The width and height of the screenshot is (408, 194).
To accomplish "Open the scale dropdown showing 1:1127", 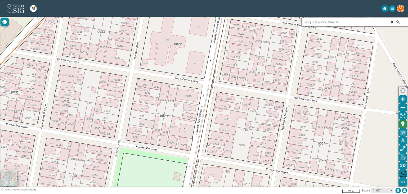I will pyautogui.click(x=382, y=190).
